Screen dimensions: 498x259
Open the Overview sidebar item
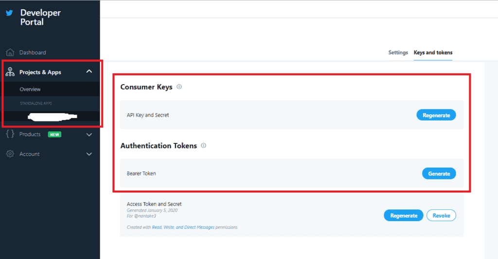[30, 89]
